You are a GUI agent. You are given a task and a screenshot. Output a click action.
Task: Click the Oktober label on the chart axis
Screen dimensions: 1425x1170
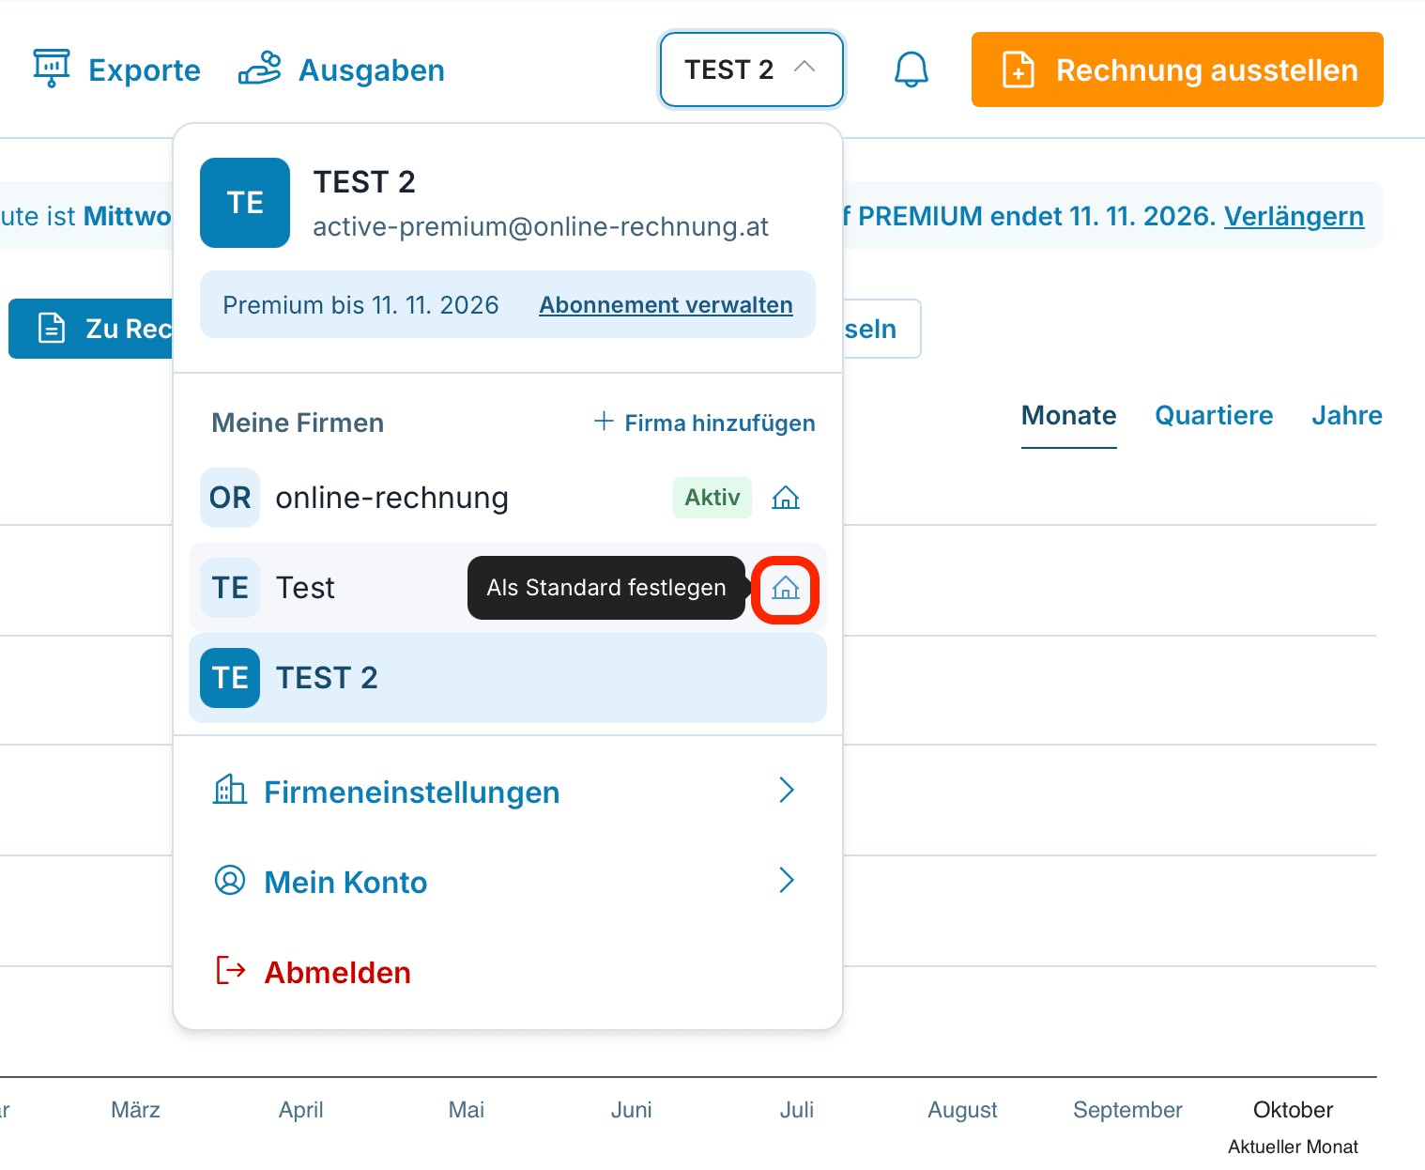click(x=1293, y=1110)
